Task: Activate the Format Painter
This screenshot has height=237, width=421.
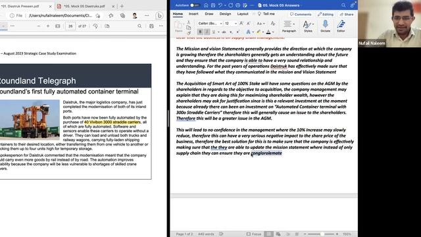Action: coord(189,33)
